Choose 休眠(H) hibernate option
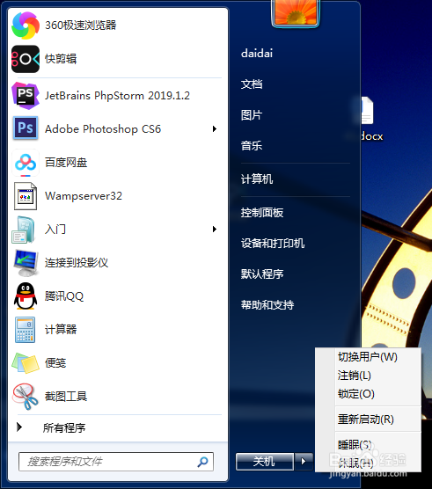The height and width of the screenshot is (489, 432). (355, 463)
